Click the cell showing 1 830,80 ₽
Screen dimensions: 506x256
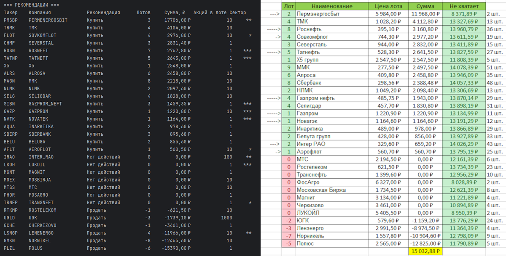(x=425, y=106)
